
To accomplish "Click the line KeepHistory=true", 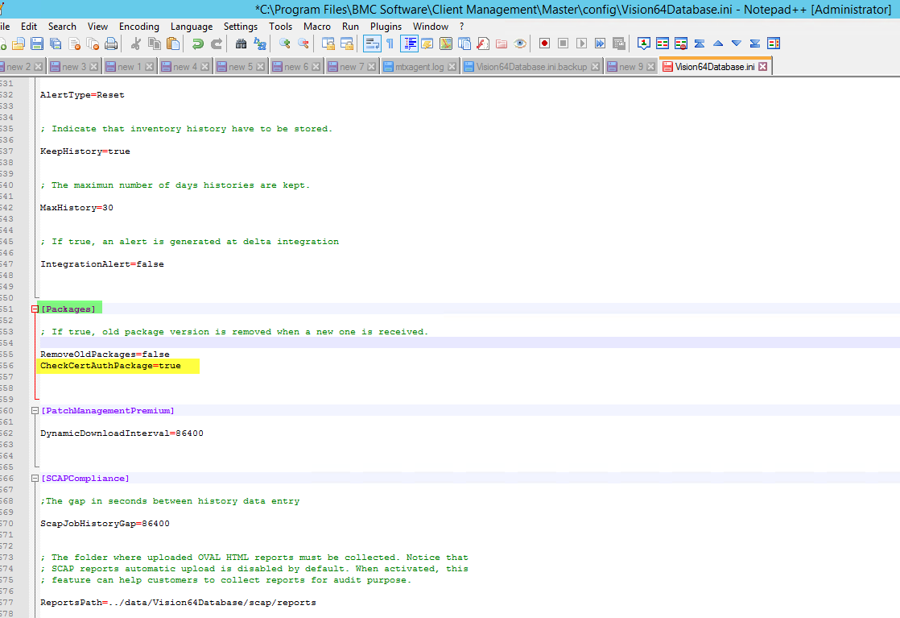I will (x=85, y=151).
